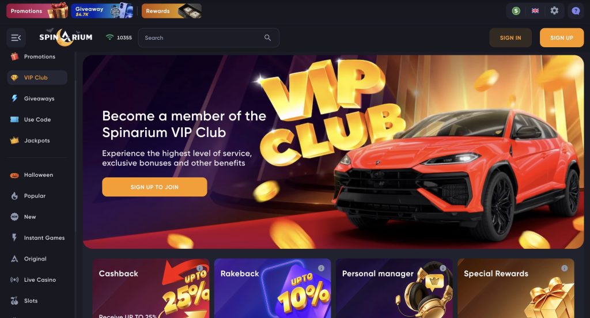Open the Rewards top banner
The width and height of the screenshot is (590, 318).
tap(172, 11)
